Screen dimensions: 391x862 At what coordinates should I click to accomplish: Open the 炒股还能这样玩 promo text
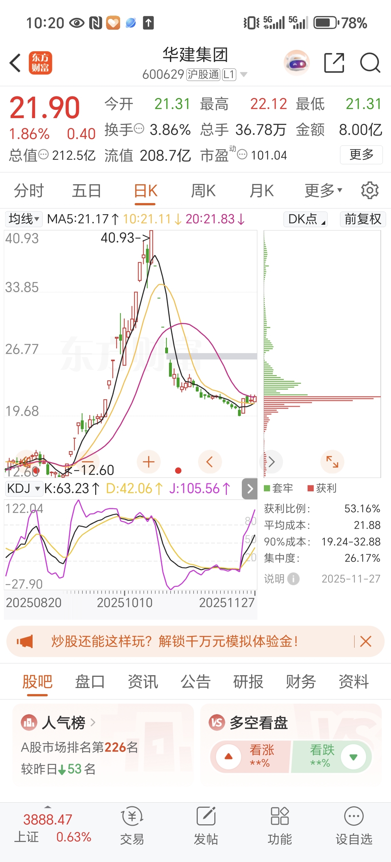click(x=174, y=641)
